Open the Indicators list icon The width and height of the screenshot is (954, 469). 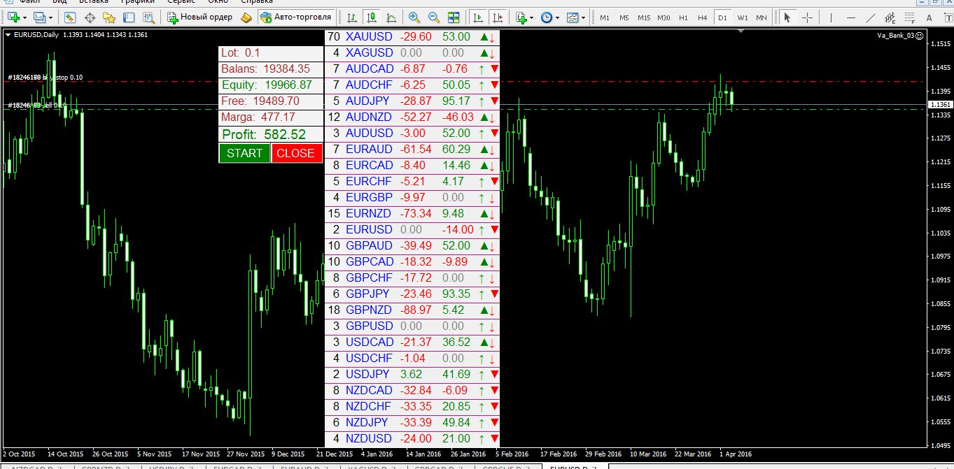click(x=521, y=17)
